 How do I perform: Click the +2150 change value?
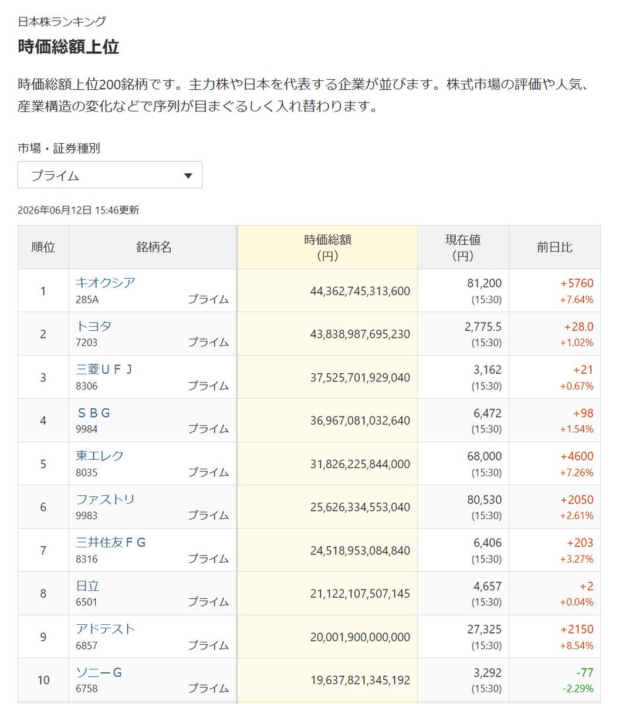coord(577,629)
